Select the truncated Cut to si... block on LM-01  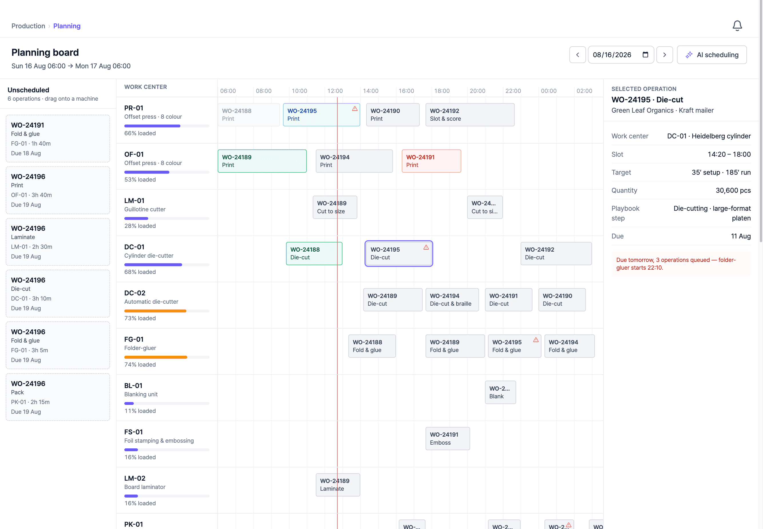click(x=485, y=207)
